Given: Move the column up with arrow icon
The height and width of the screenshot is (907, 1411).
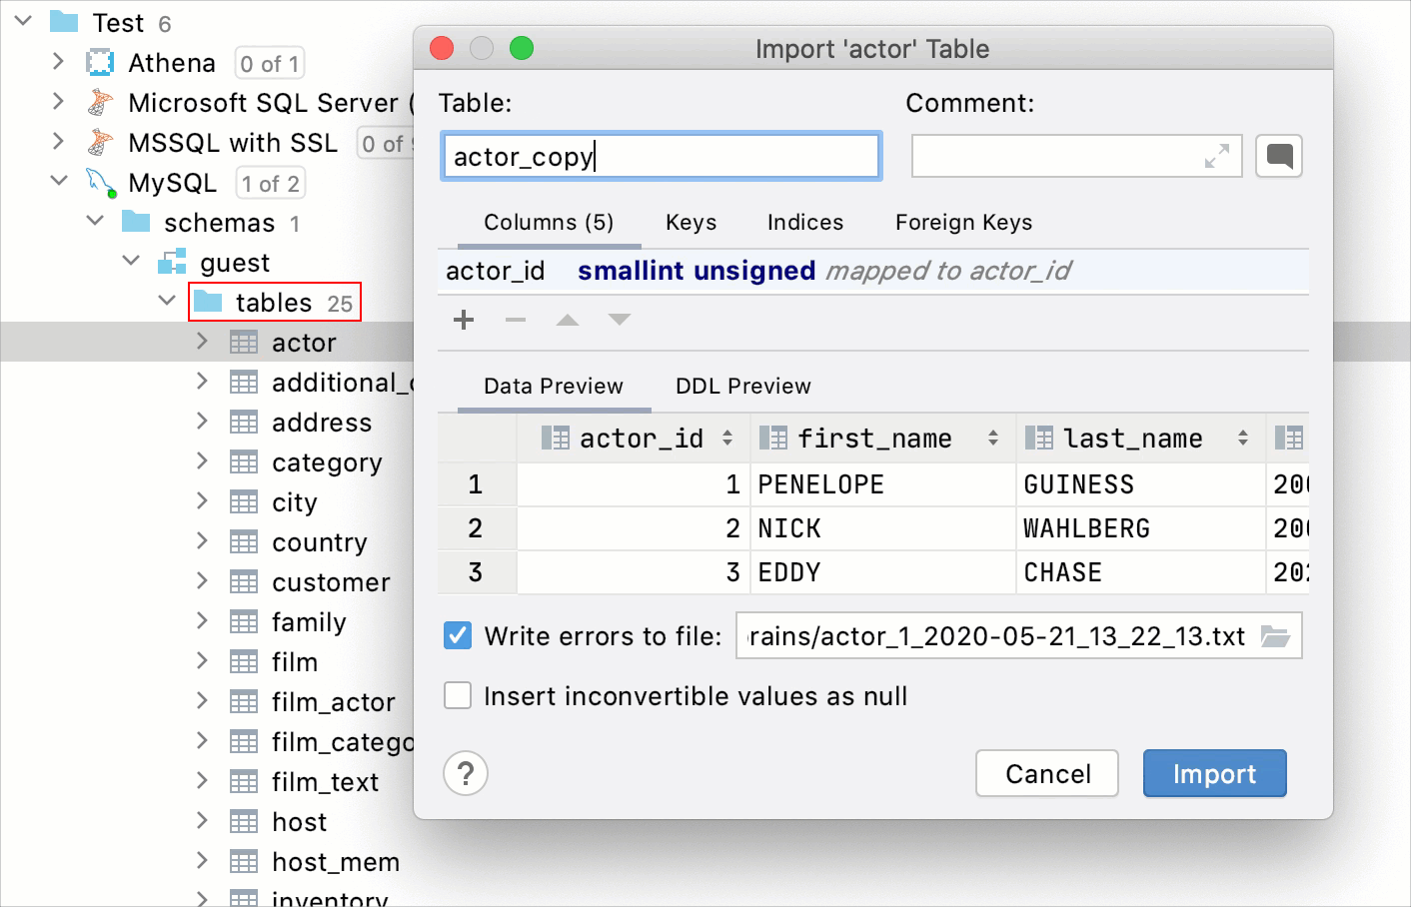Looking at the screenshot, I should (x=568, y=320).
